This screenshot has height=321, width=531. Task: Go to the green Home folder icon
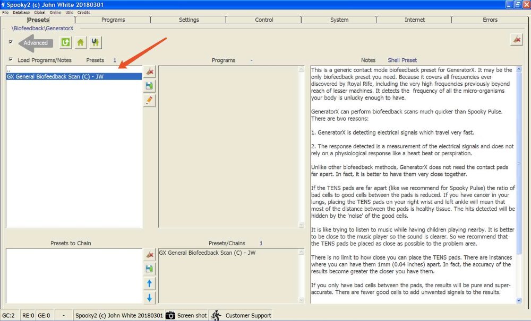click(x=80, y=42)
